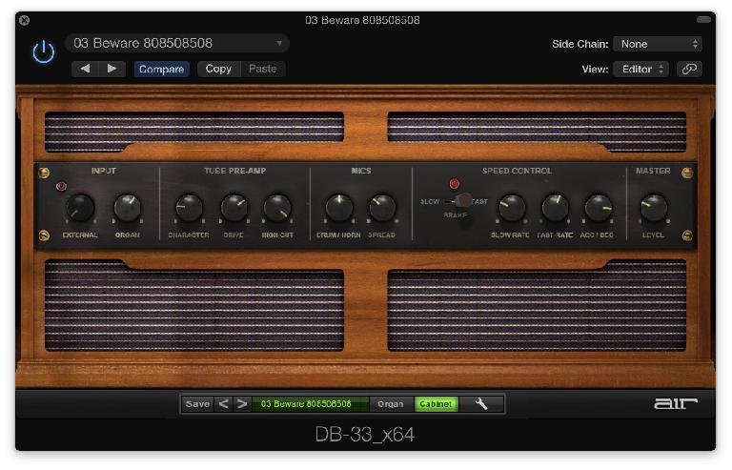Click the window title 03 Beware 808508508
The height and width of the screenshot is (470, 732).
[x=363, y=20]
